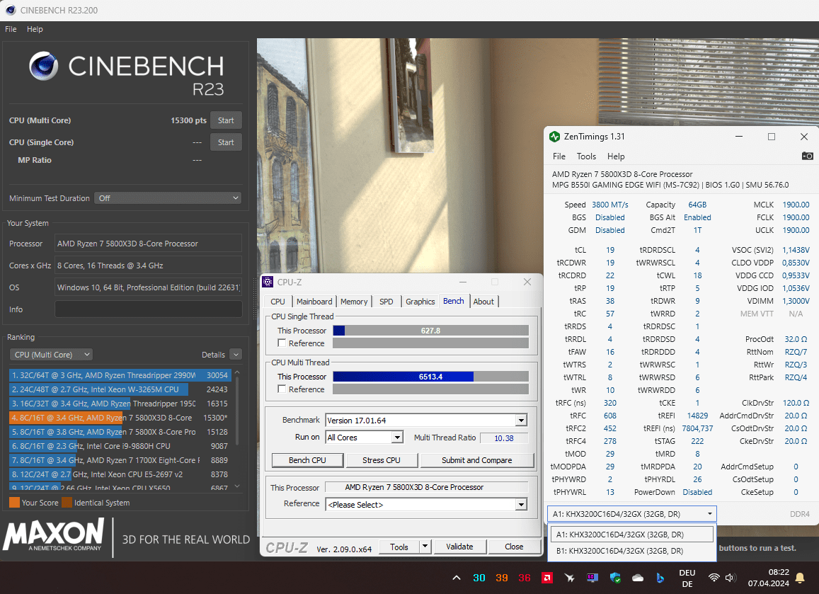Switch to CPU-Z About tab
This screenshot has width=819, height=594.
(483, 302)
